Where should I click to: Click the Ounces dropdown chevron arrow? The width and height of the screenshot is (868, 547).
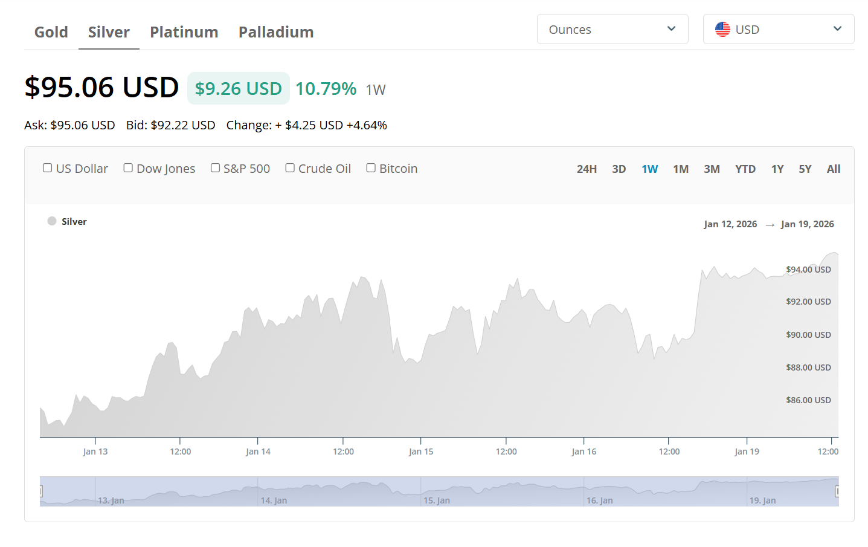(x=671, y=29)
